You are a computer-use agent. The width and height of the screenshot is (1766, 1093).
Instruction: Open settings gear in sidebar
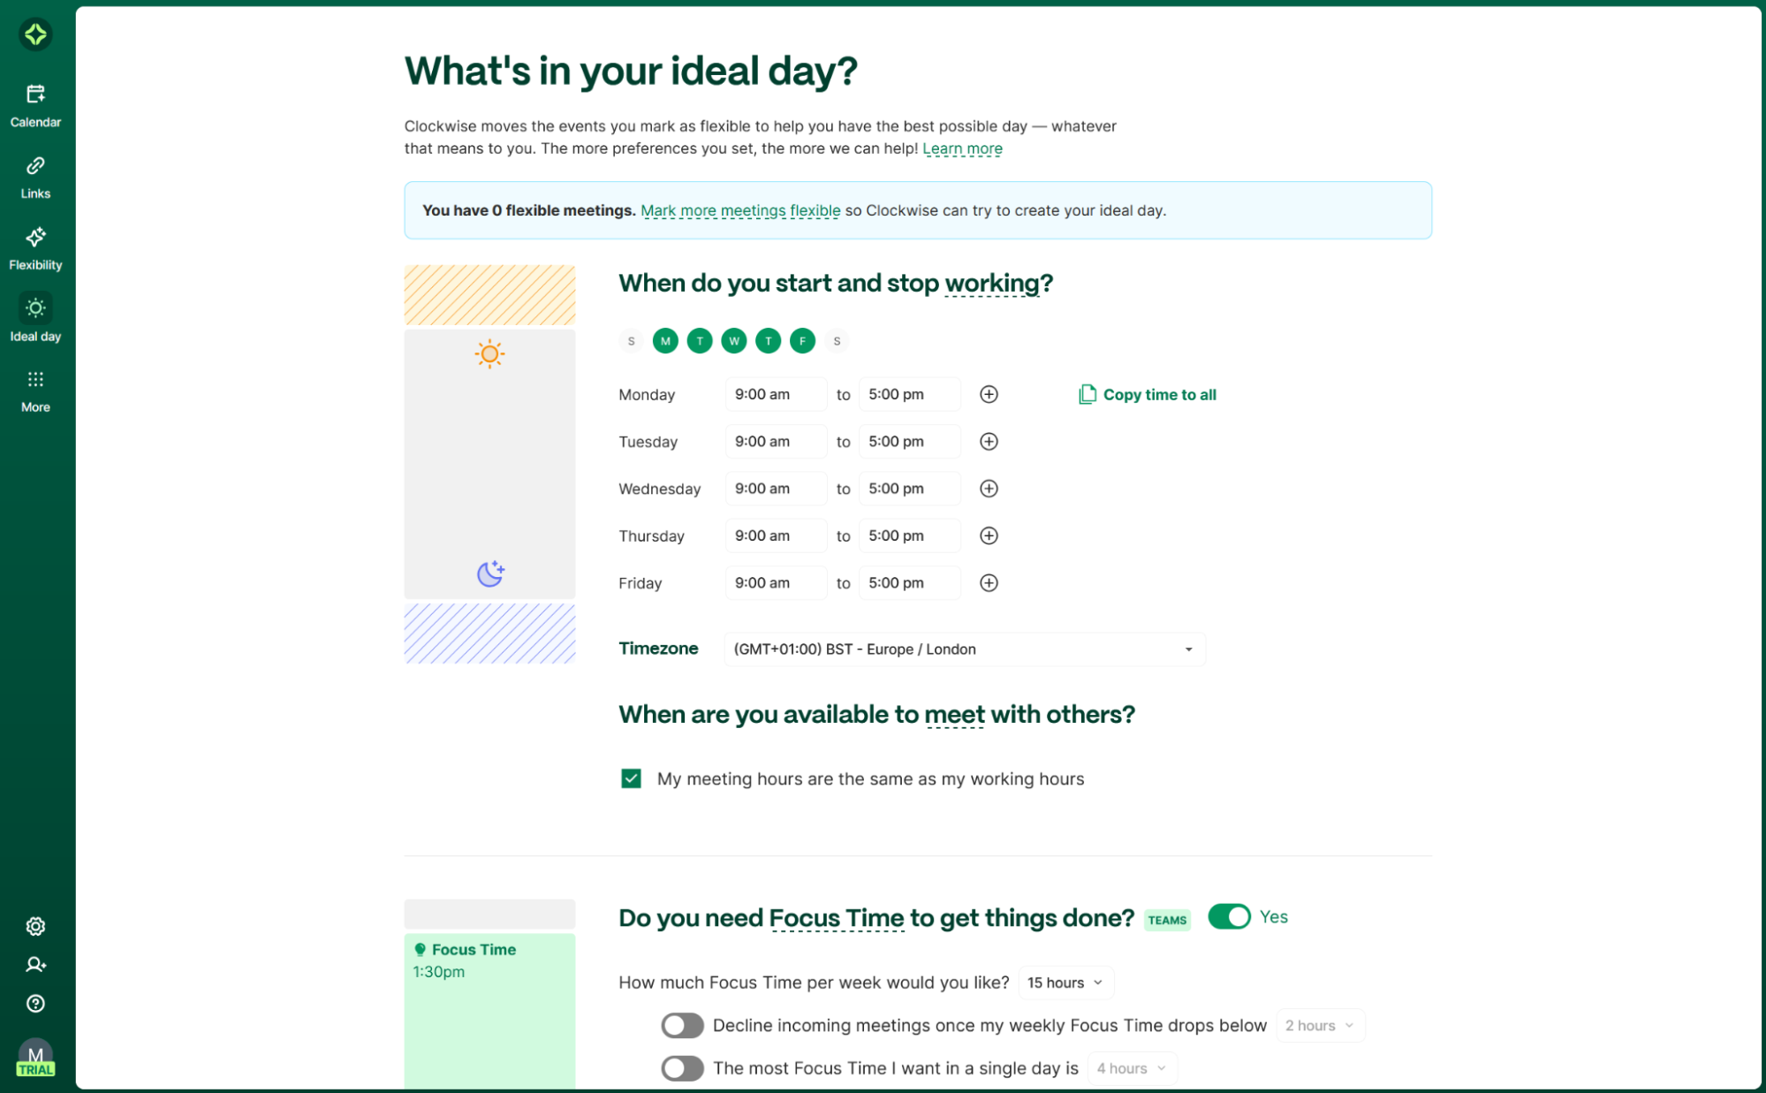(x=35, y=926)
